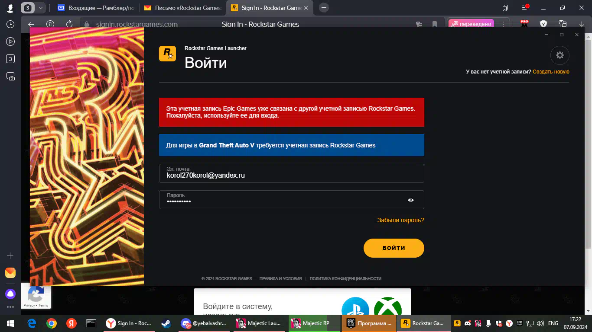The image size is (592, 332).
Task: Open the volume icon in system tray
Action: [540, 323]
